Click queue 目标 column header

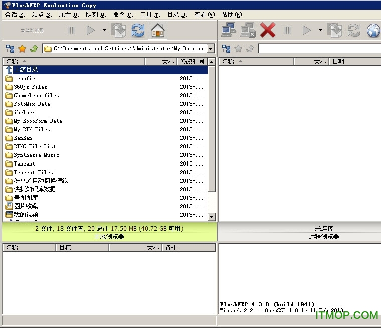(x=82, y=248)
